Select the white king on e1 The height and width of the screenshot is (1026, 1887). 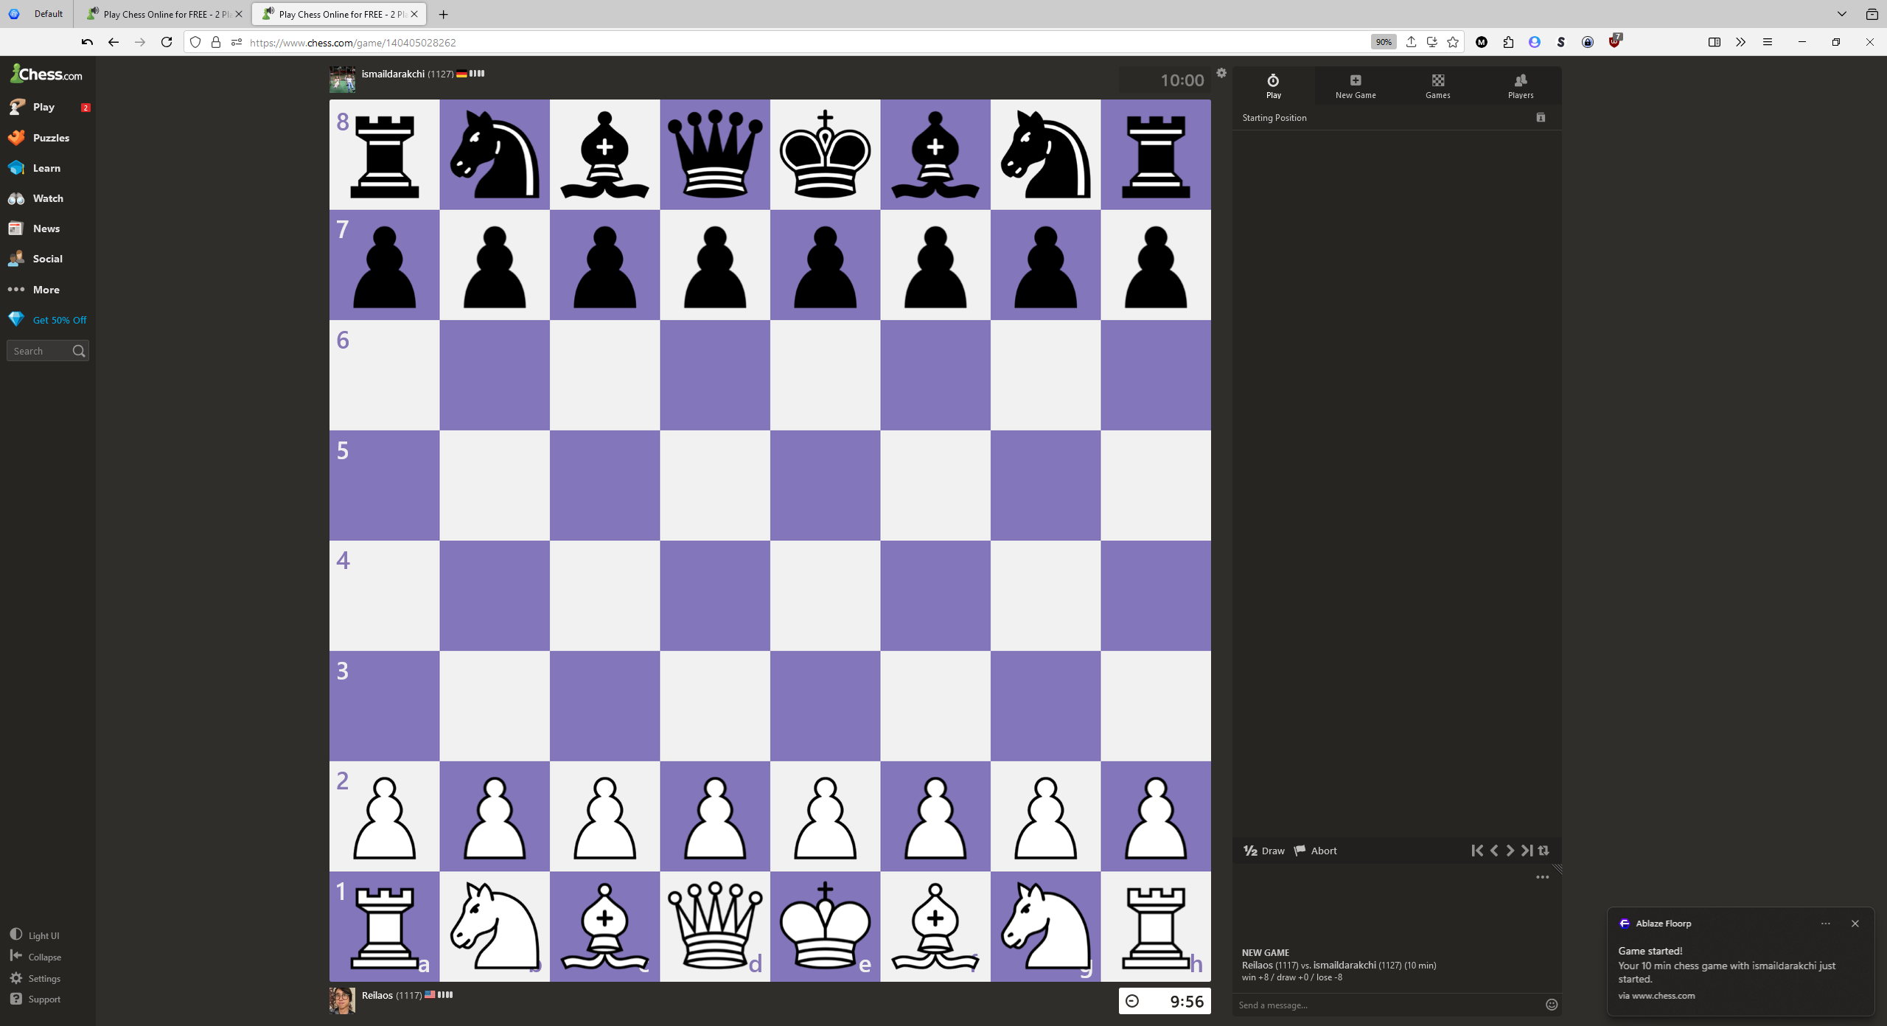tap(825, 926)
